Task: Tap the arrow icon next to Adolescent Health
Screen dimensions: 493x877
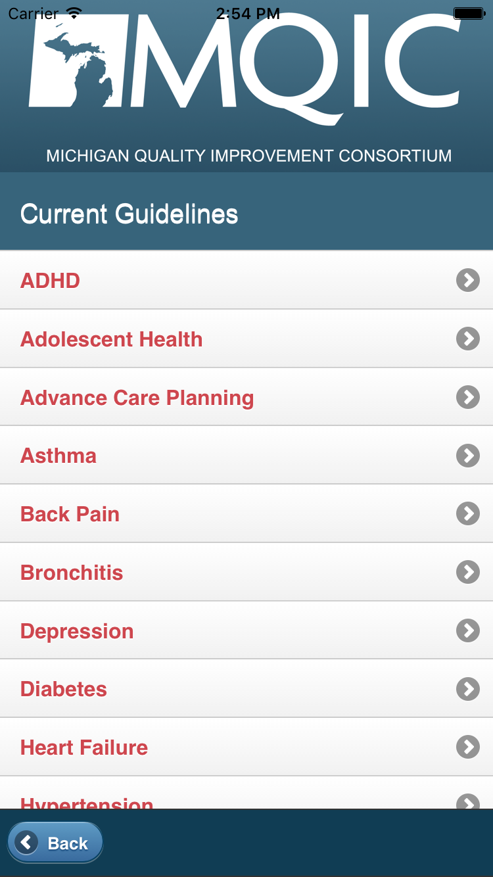Action: [467, 339]
